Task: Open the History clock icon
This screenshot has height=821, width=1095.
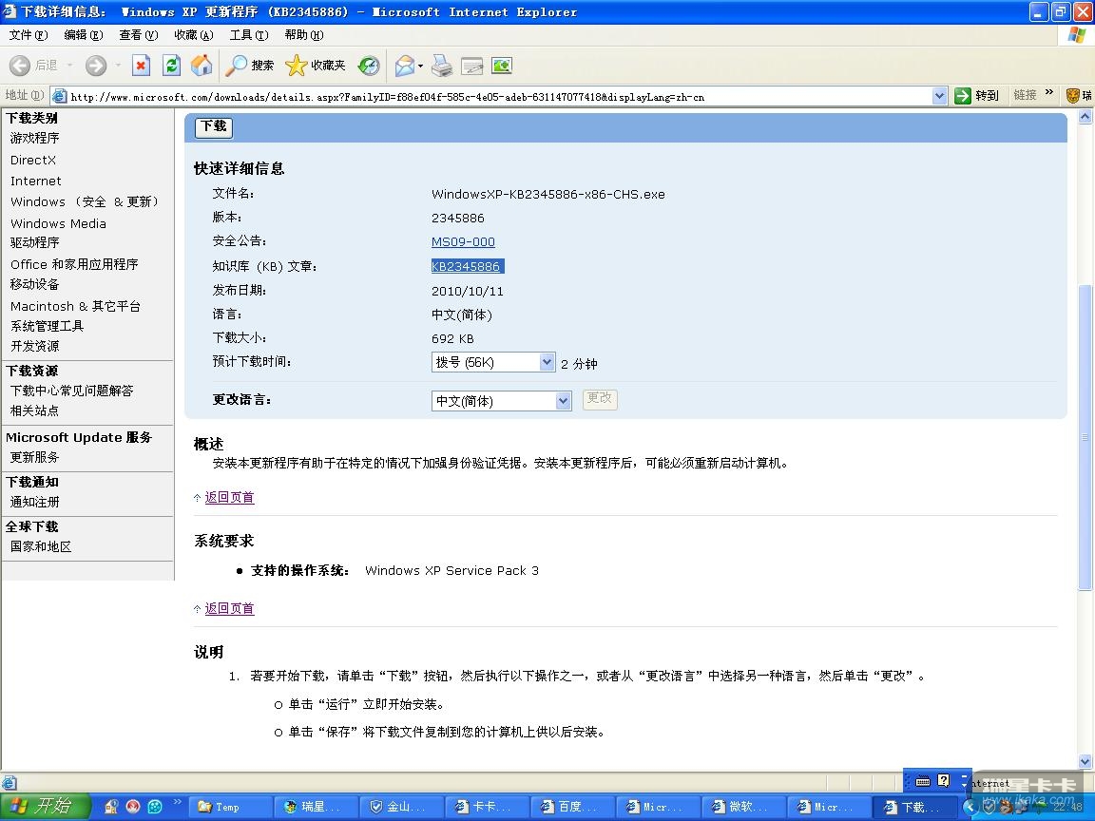Action: (369, 66)
